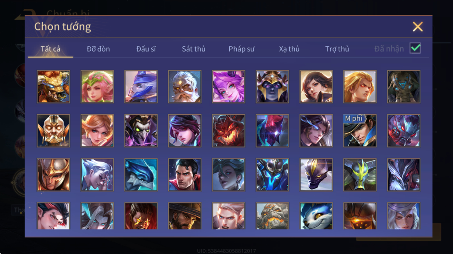This screenshot has height=254, width=453.
Task: Select the elephant-faced dark hero
Action: (404, 87)
